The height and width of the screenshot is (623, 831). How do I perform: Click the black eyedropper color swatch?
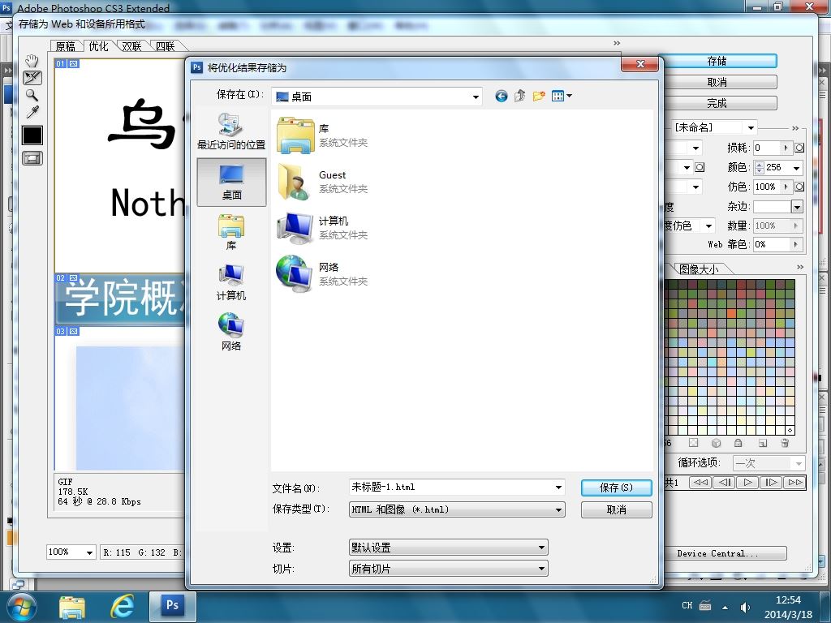coord(32,135)
